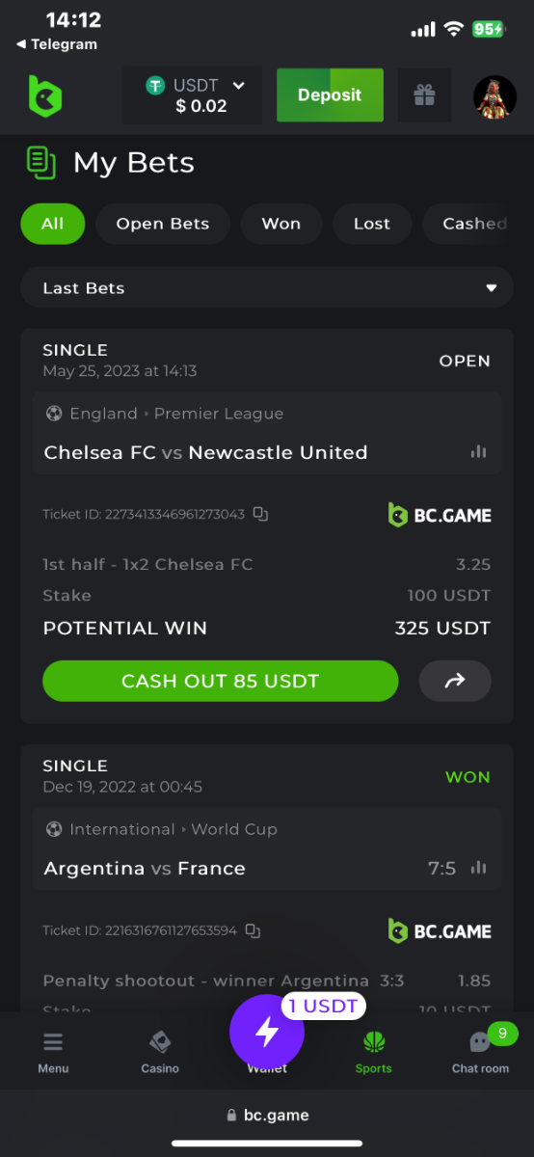Screen dimensions: 534x1157
Task: Expand the USDT currency selector
Action: click(193, 95)
